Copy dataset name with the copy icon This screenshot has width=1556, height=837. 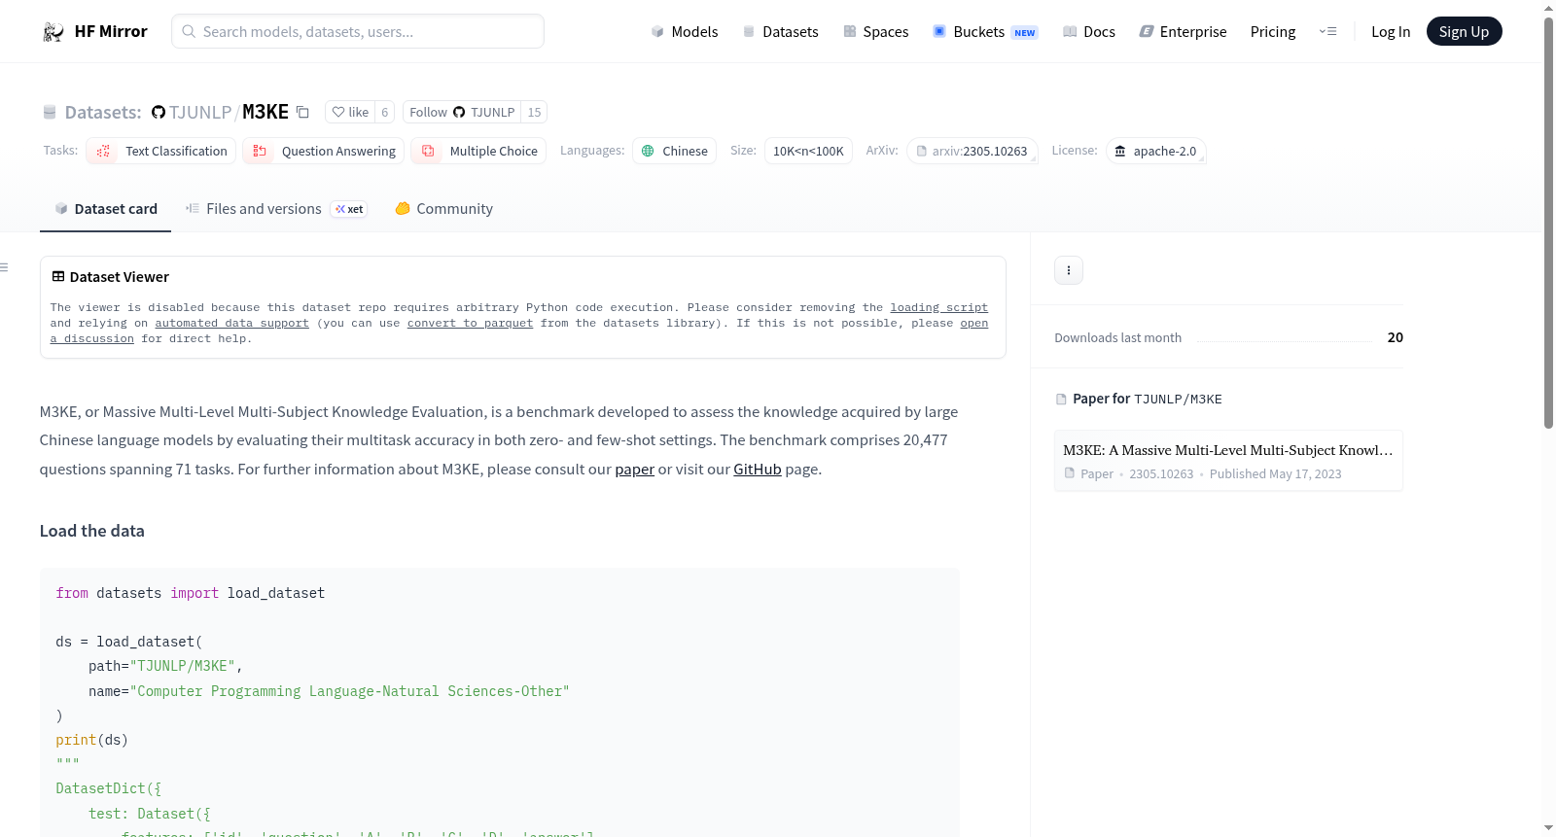pyautogui.click(x=302, y=113)
